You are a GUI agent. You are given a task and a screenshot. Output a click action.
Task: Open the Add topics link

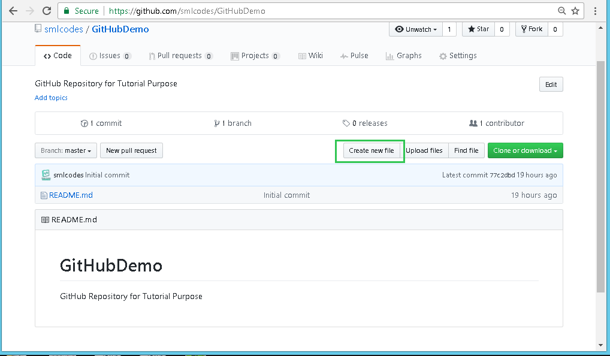[51, 98]
